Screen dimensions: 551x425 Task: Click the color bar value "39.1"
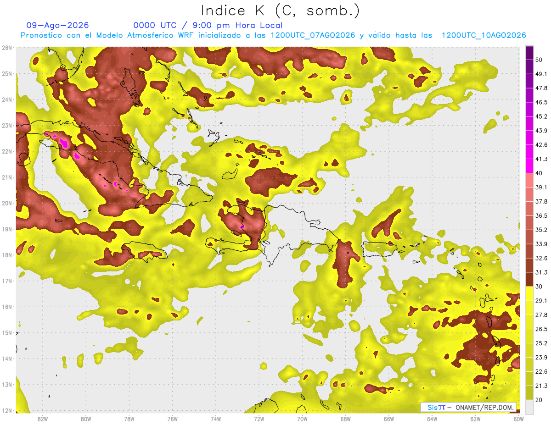tap(541, 187)
